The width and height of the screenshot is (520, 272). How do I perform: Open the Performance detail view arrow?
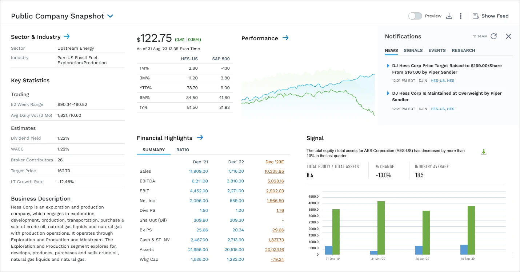click(x=285, y=38)
